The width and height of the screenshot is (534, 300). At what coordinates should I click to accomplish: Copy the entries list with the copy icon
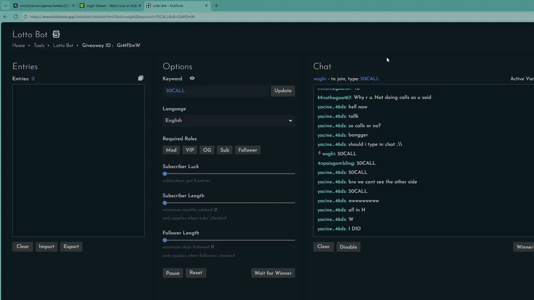(141, 78)
